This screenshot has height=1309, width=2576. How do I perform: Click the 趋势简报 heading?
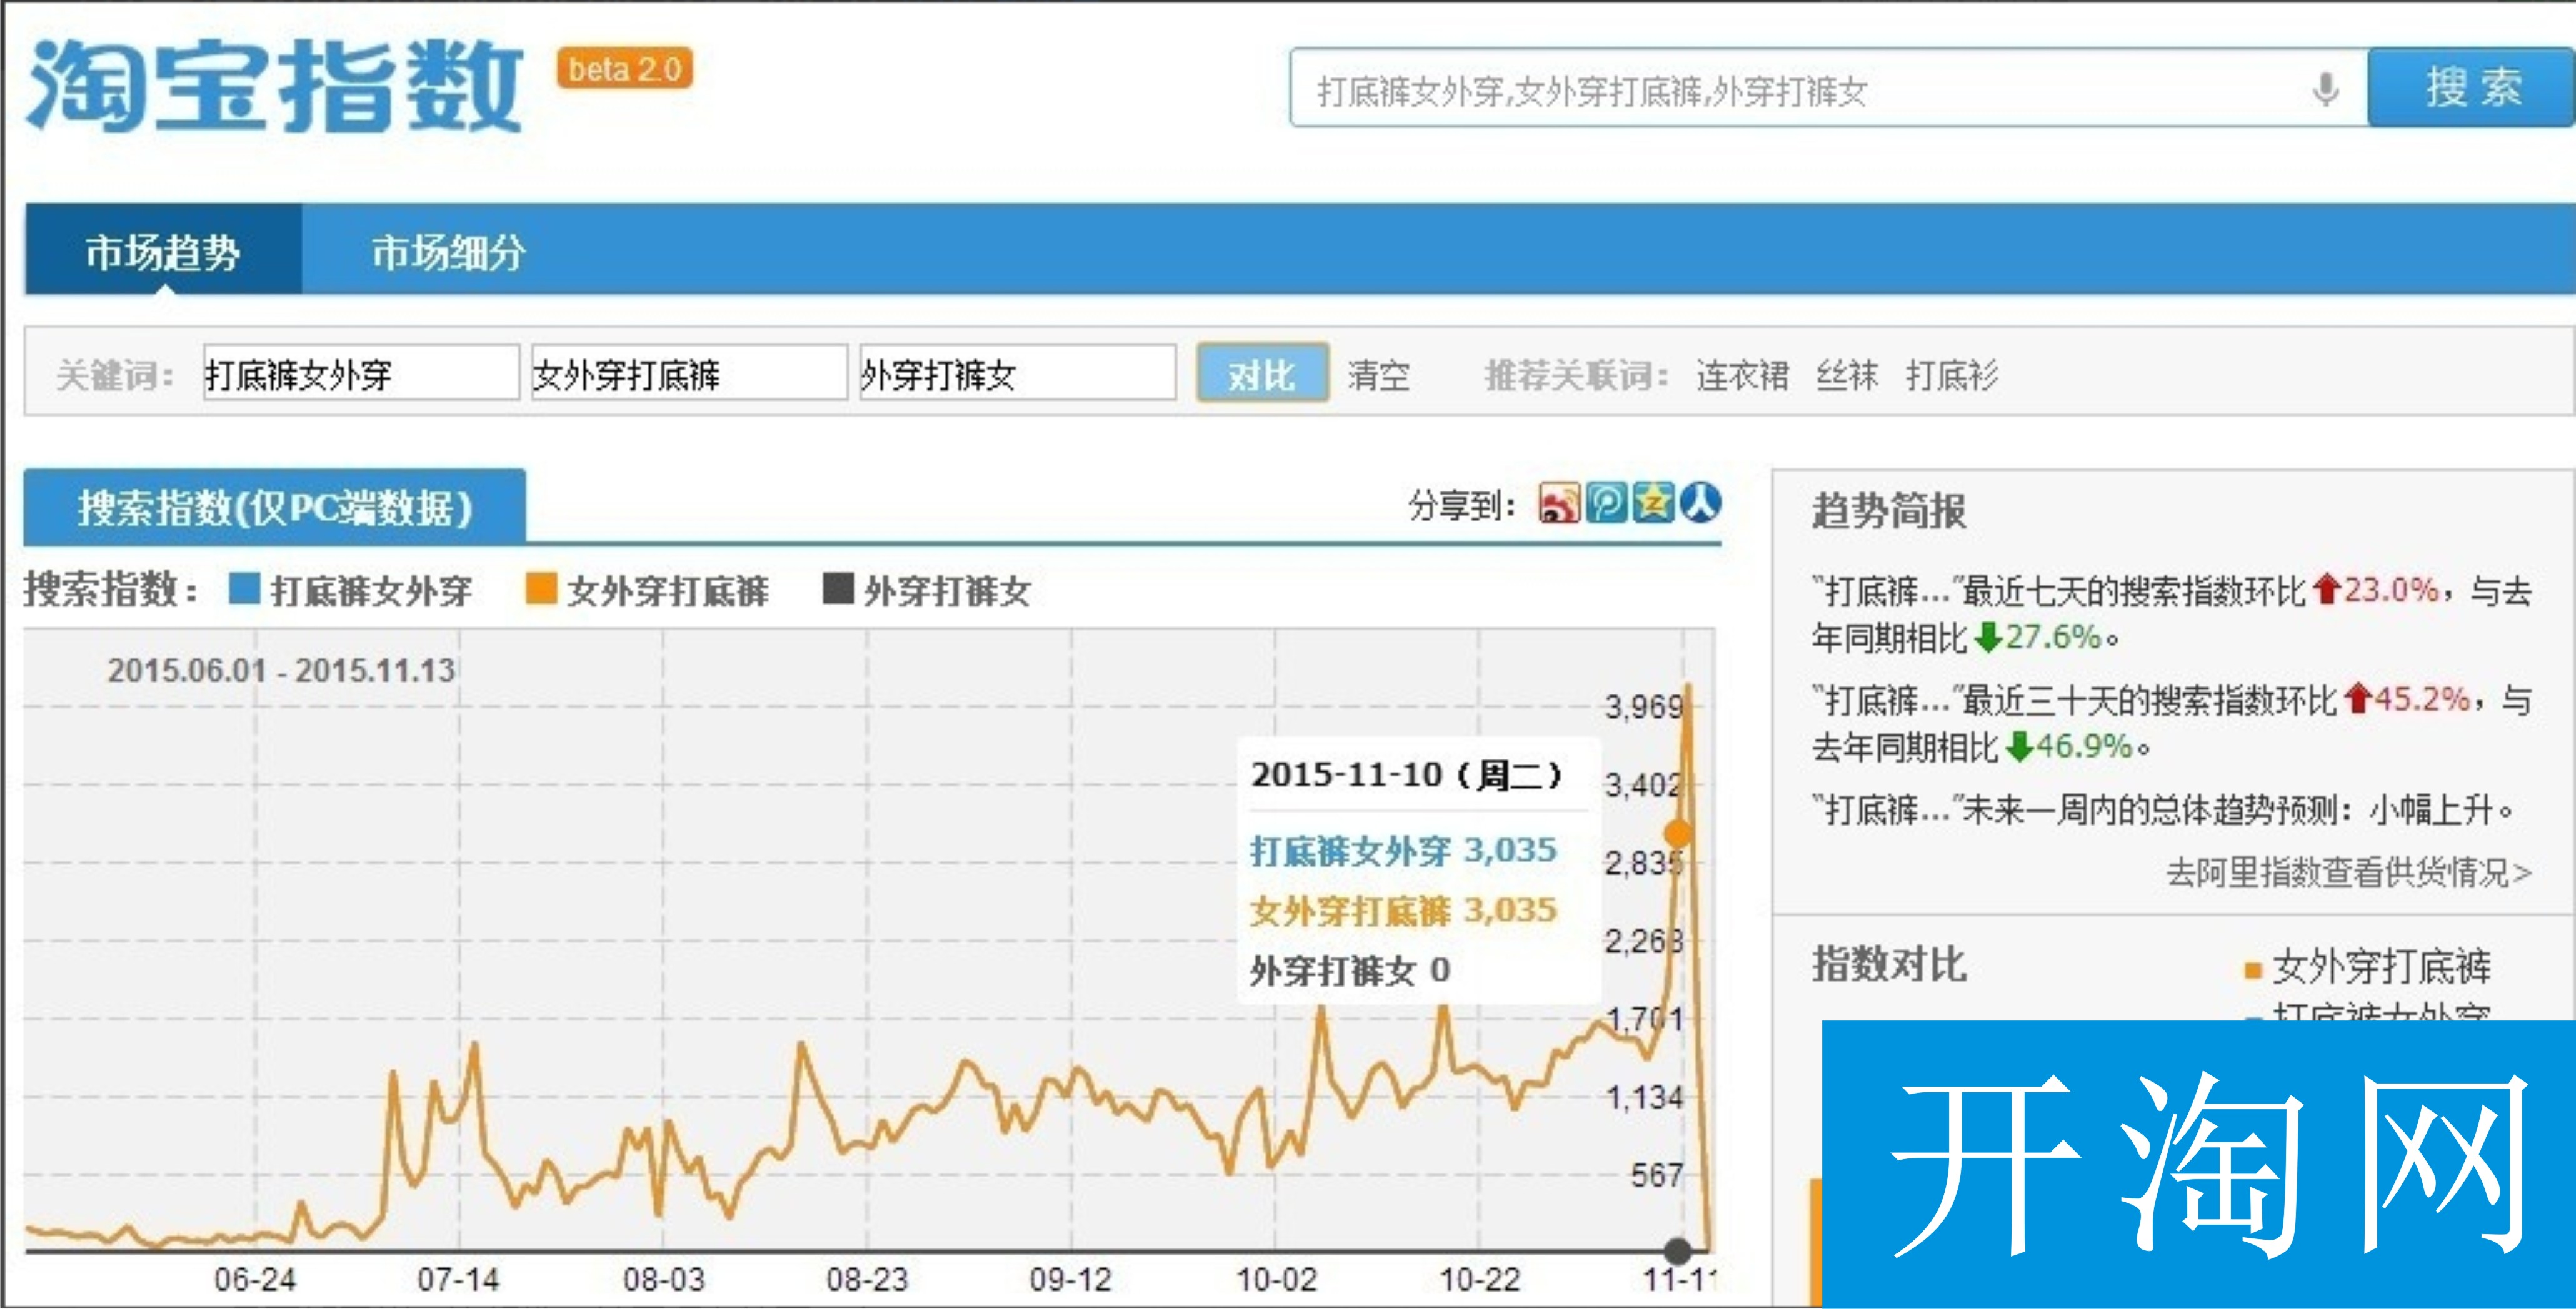(x=1889, y=511)
